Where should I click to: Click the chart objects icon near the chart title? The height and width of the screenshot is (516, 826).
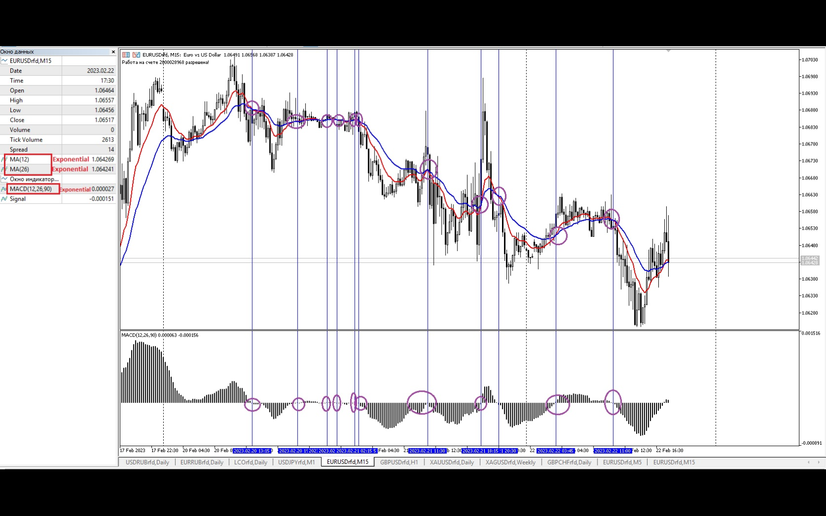tap(136, 55)
